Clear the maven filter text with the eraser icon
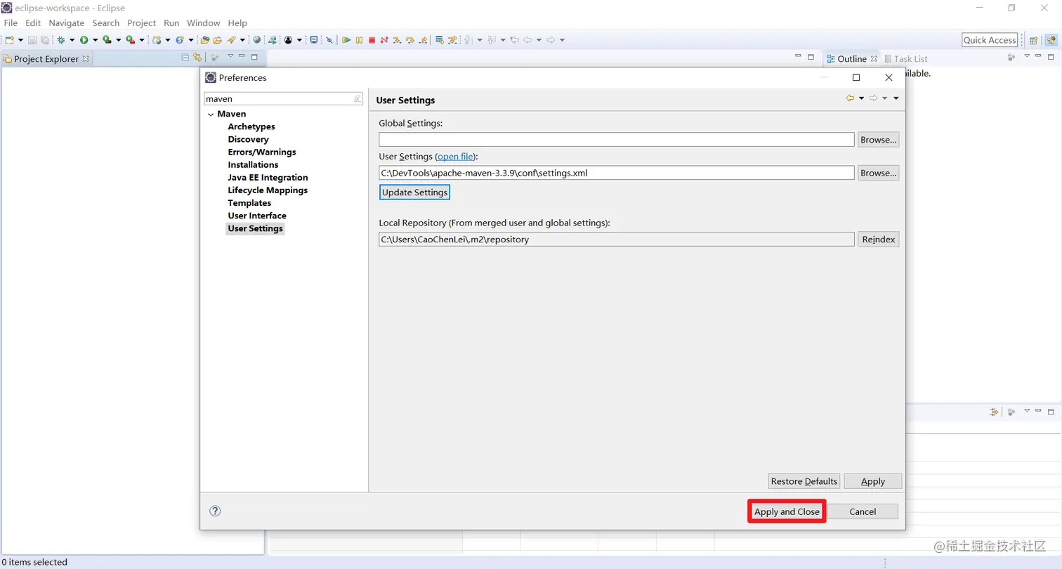This screenshot has height=569, width=1062. click(357, 99)
